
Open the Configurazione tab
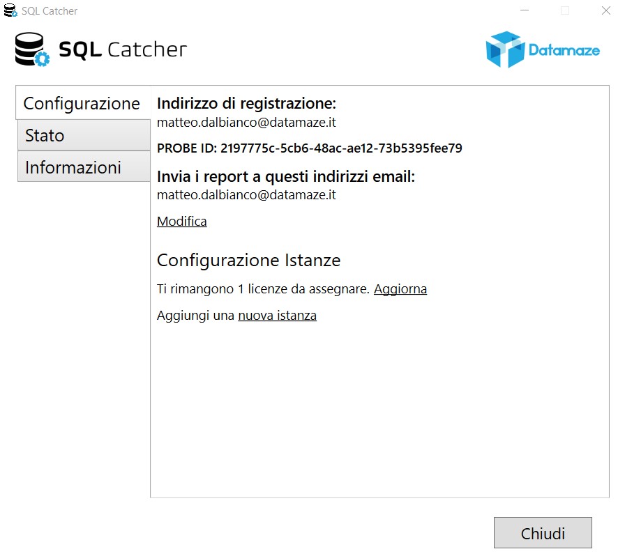tap(83, 103)
